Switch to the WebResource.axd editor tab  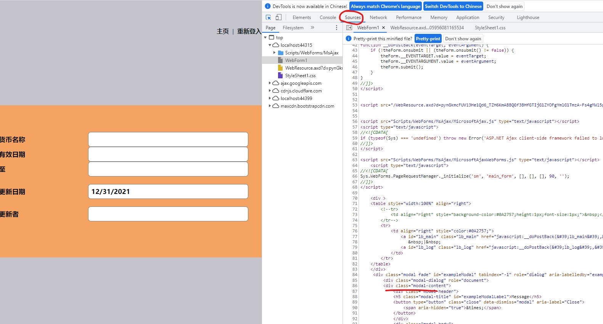coord(427,28)
